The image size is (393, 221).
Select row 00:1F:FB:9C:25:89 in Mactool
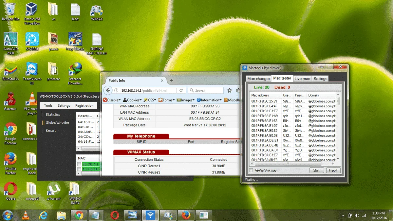[x=293, y=101]
